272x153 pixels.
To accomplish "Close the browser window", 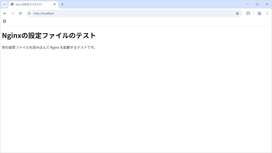I will 267,4.
